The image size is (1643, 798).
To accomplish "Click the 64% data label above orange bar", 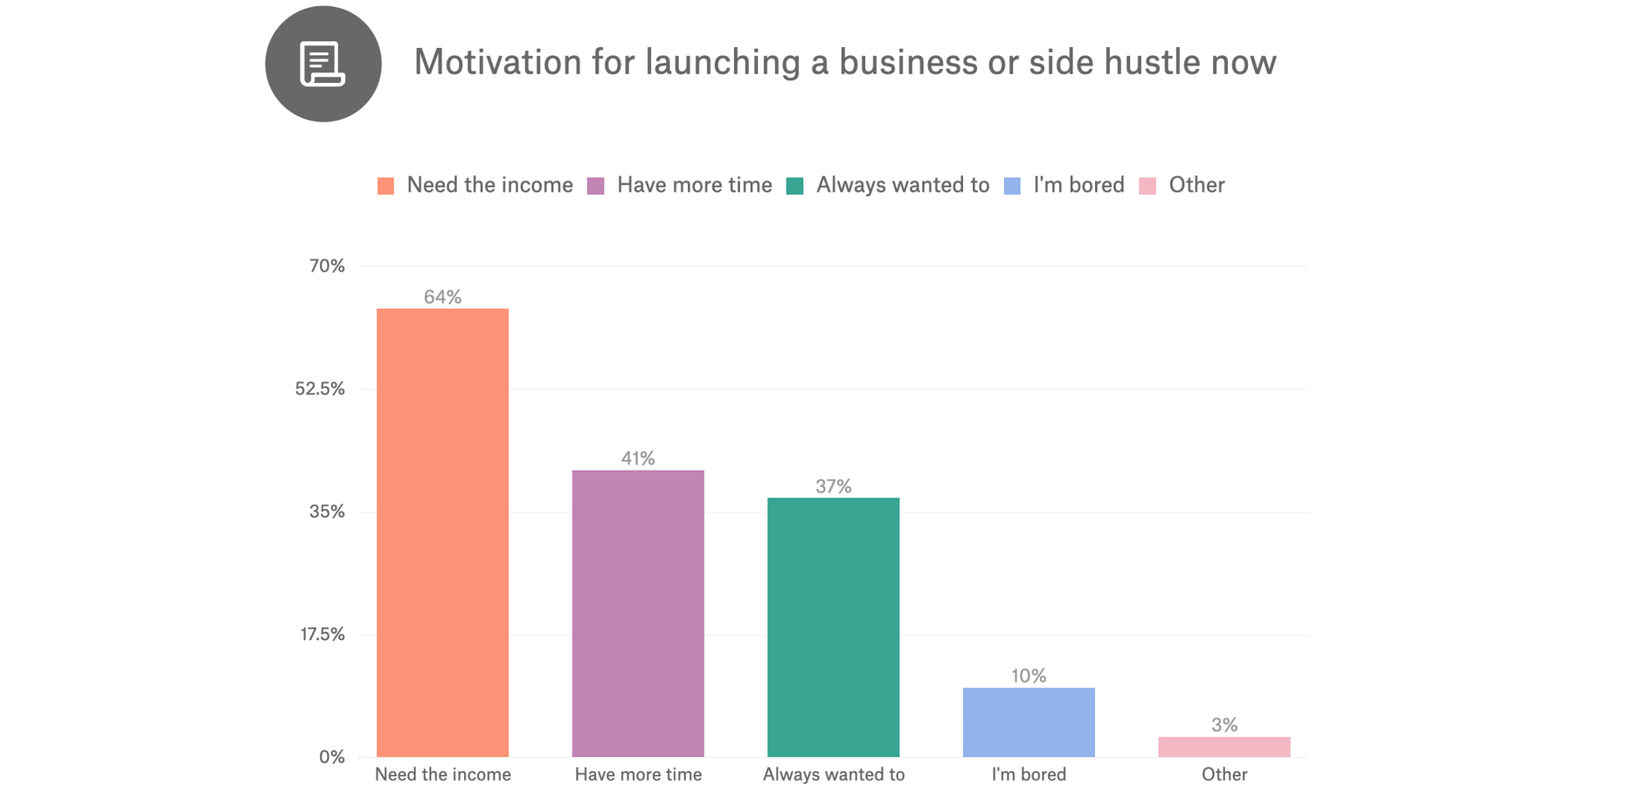I will [x=442, y=297].
